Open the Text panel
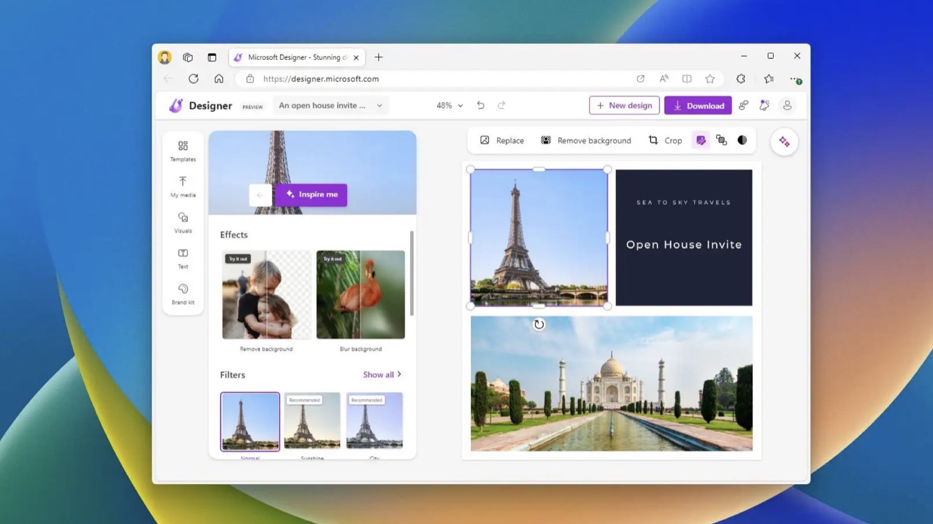The height and width of the screenshot is (524, 933). (183, 259)
